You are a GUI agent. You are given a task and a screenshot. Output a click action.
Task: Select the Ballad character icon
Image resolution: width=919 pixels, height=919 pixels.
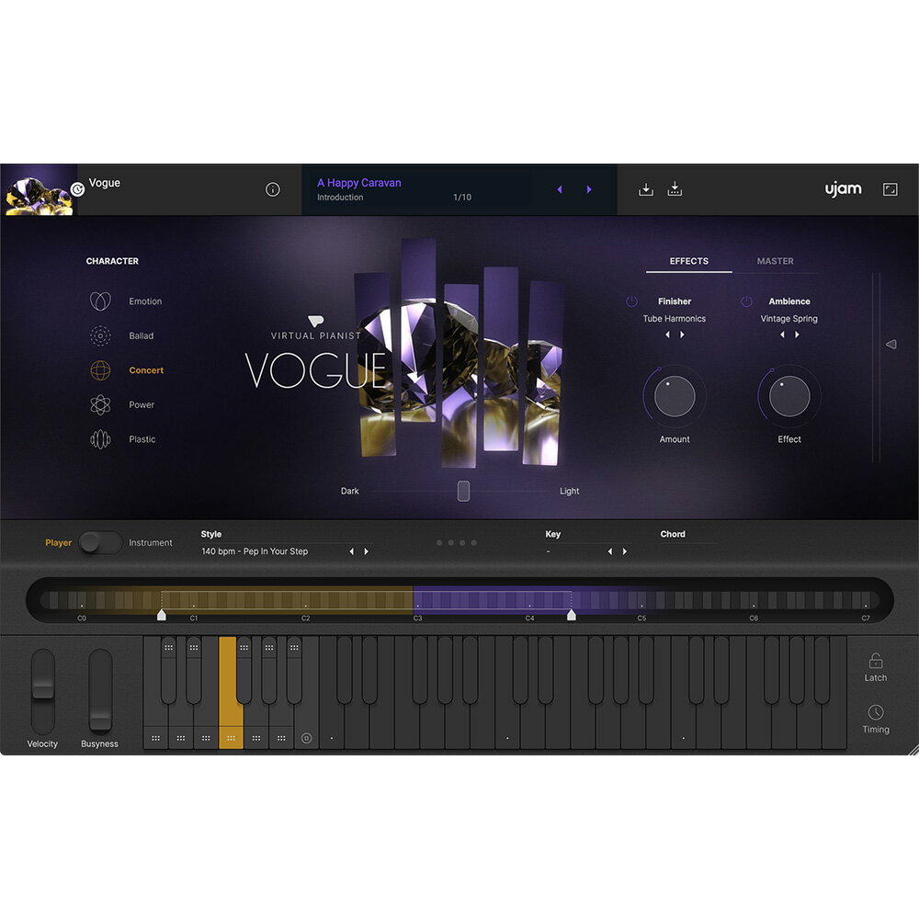pyautogui.click(x=100, y=336)
